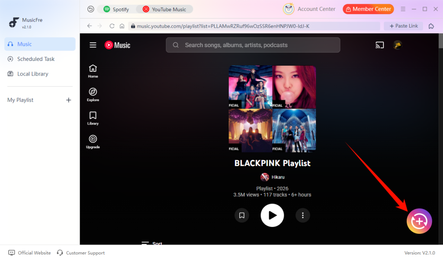Open the Upgrade section
This screenshot has width=443, height=261.
(x=93, y=142)
